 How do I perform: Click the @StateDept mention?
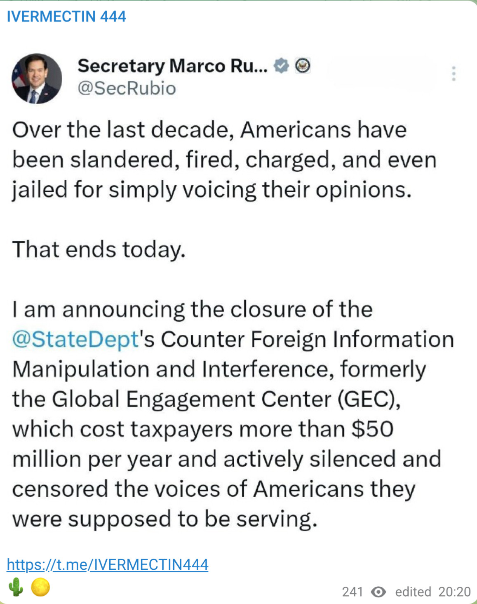coord(75,339)
